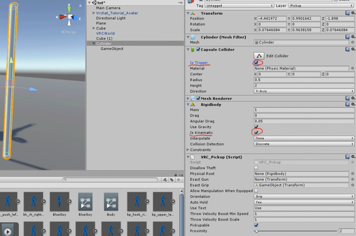The width and height of the screenshot is (356, 236).
Task: Open Capsule Collider gear settings menu
Action: coord(353,49)
